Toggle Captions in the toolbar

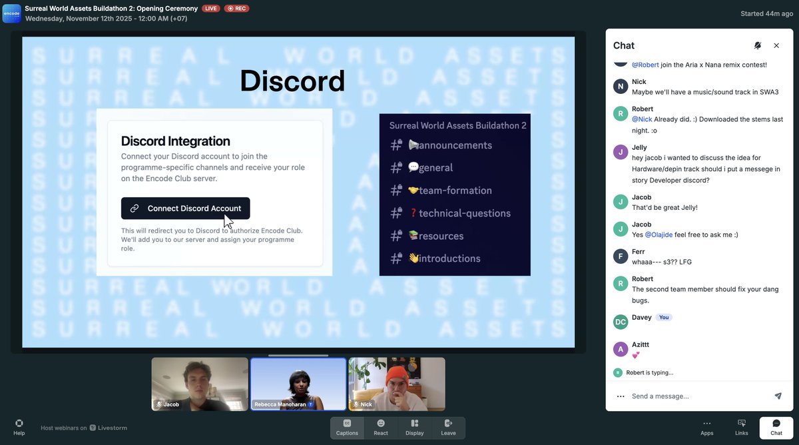347,428
